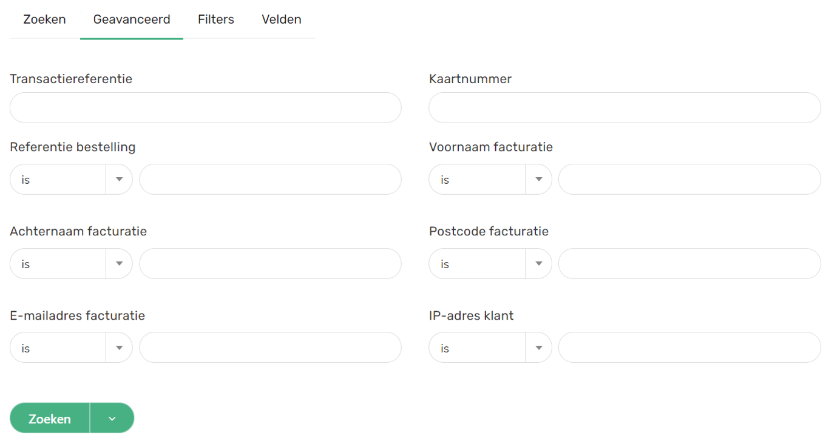Click the Transactiereferentie text field
This screenshot has height=441, width=829.
pos(205,108)
